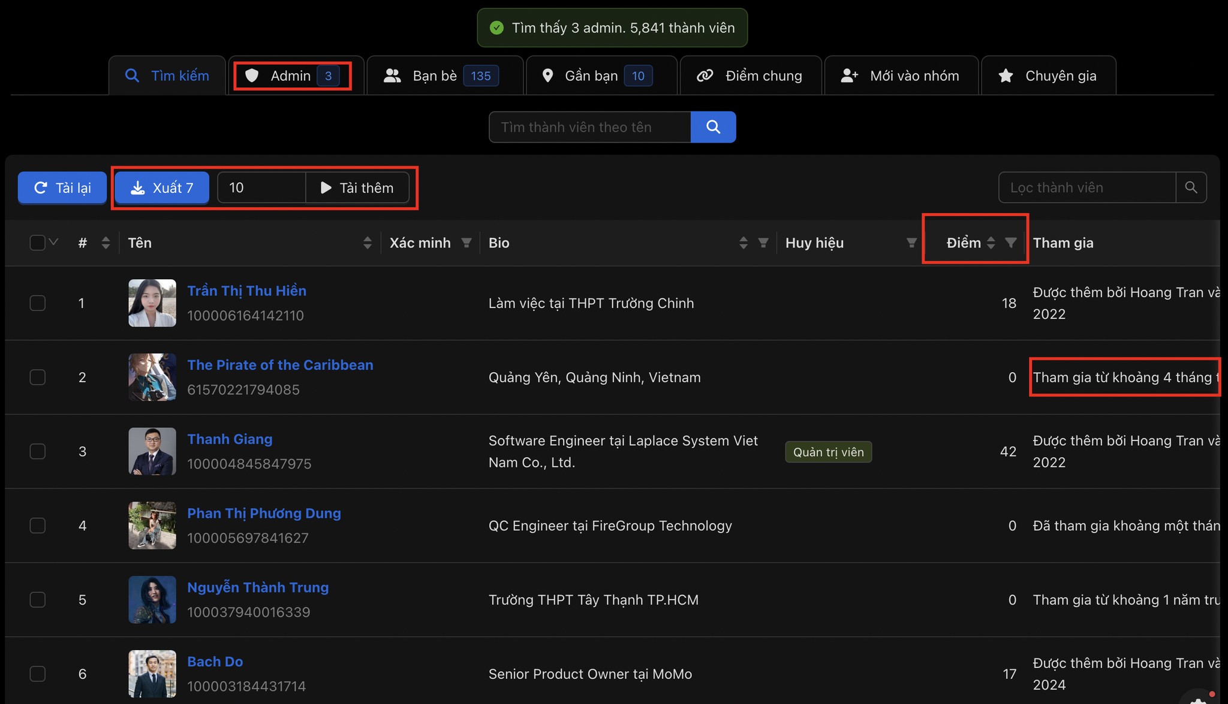Click the blue search magnifier button
Screen dimensions: 1228x704
coord(713,127)
